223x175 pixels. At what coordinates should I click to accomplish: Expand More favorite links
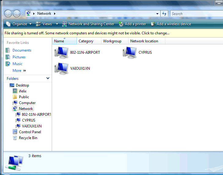tap(19, 71)
